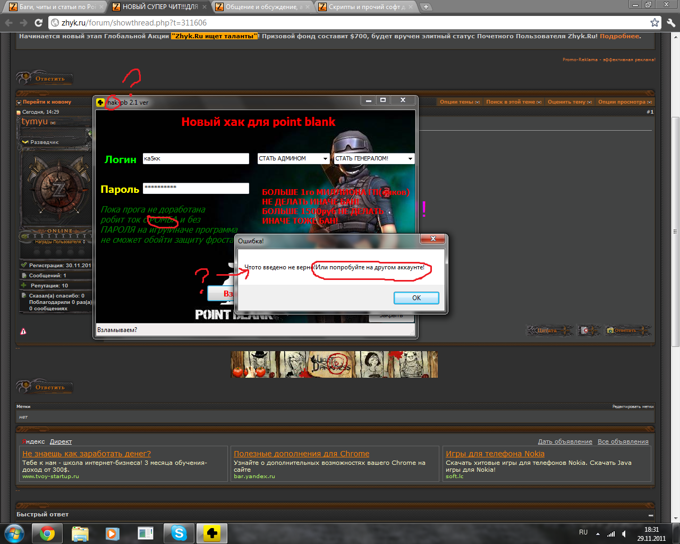Quote the post with Цитата button
Screen dimensions: 680x544
[x=550, y=330]
